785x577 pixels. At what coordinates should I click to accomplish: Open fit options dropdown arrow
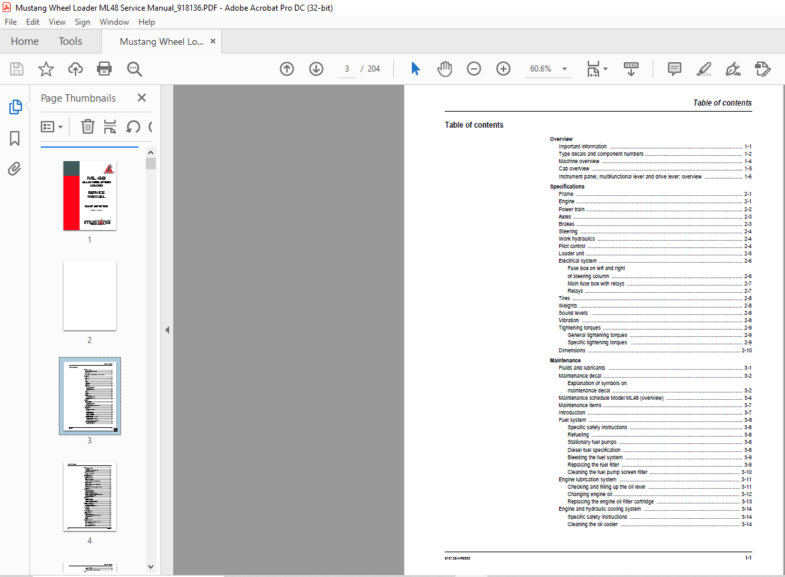coord(605,69)
